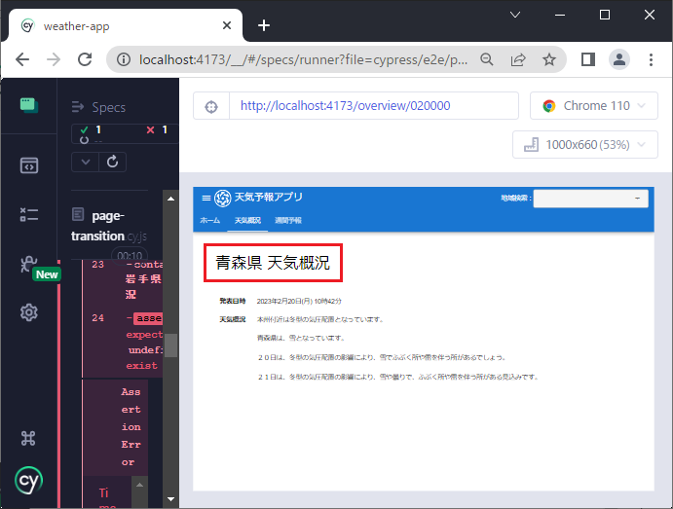Click the error panel scroll up arrow

139,485
